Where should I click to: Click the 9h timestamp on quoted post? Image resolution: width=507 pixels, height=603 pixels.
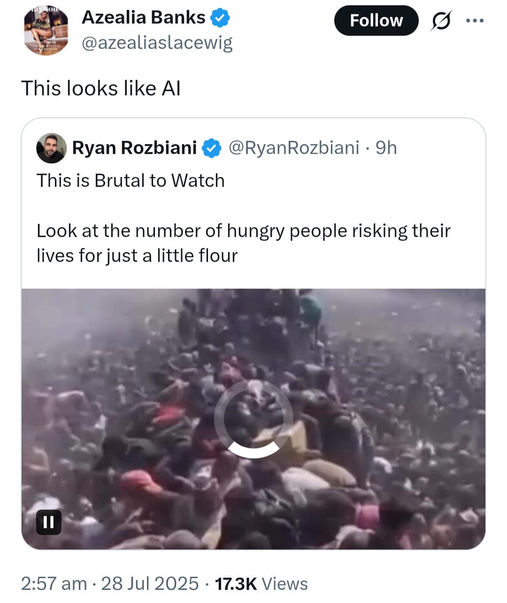coord(386,148)
